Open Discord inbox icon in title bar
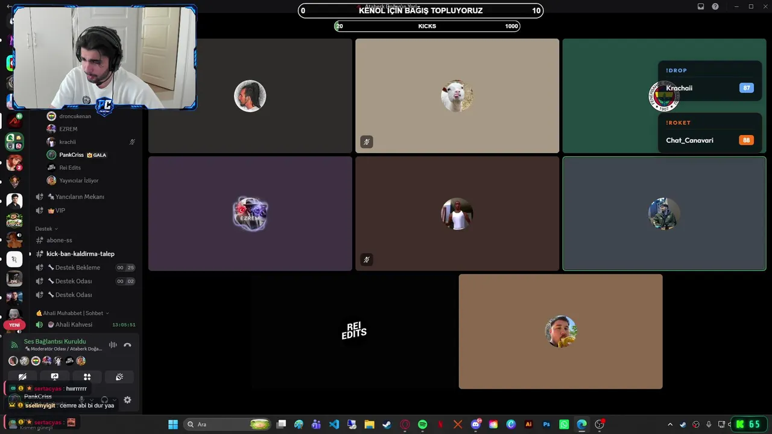The image size is (772, 434). click(x=701, y=7)
